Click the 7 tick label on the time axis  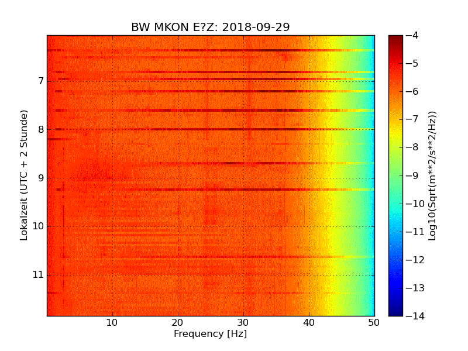pyautogui.click(x=41, y=81)
